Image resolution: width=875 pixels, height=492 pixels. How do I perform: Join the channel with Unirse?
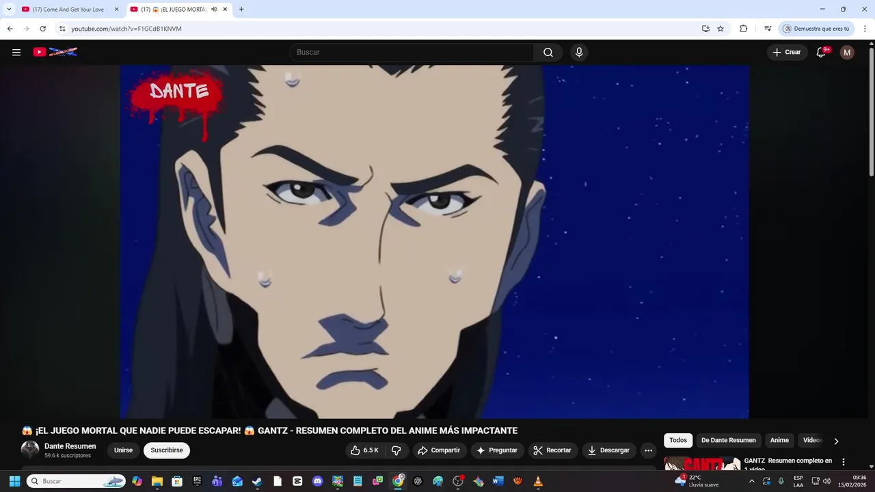pyautogui.click(x=123, y=450)
